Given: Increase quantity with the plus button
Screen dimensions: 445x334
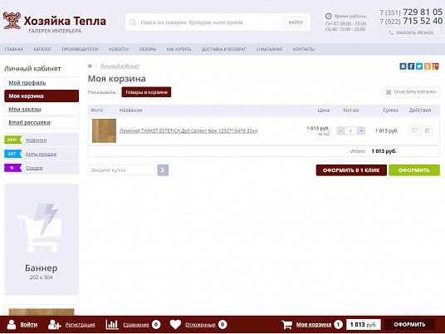Looking at the screenshot, I should coord(361,130).
